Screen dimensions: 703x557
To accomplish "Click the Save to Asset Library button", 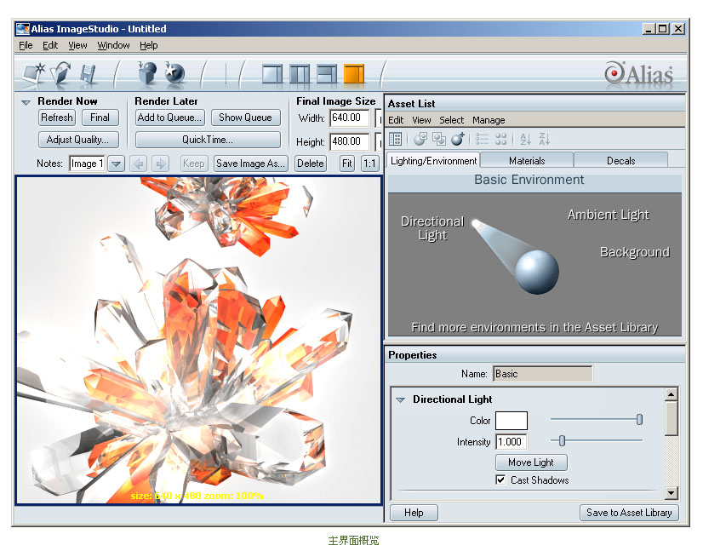I will pyautogui.click(x=629, y=513).
